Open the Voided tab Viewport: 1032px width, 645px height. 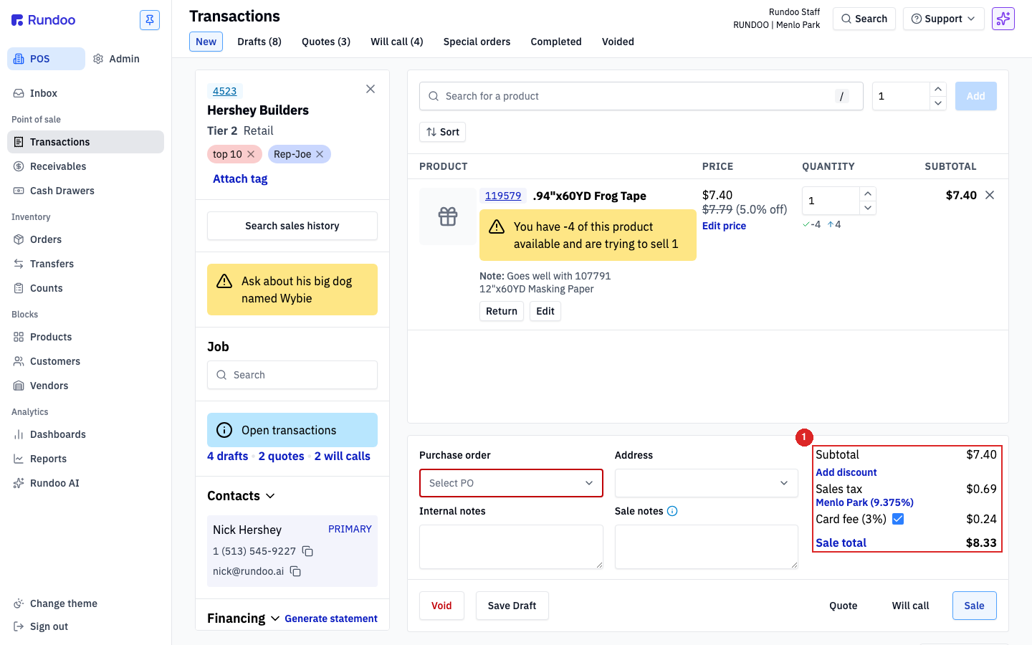pyautogui.click(x=618, y=42)
